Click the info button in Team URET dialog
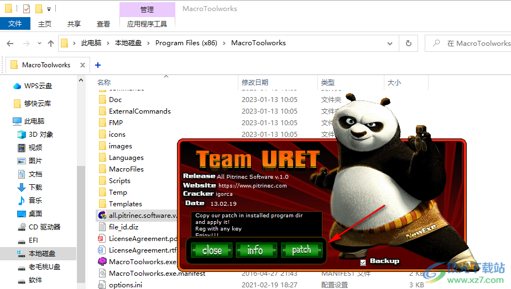Image resolution: width=511 pixels, height=289 pixels. (256, 250)
